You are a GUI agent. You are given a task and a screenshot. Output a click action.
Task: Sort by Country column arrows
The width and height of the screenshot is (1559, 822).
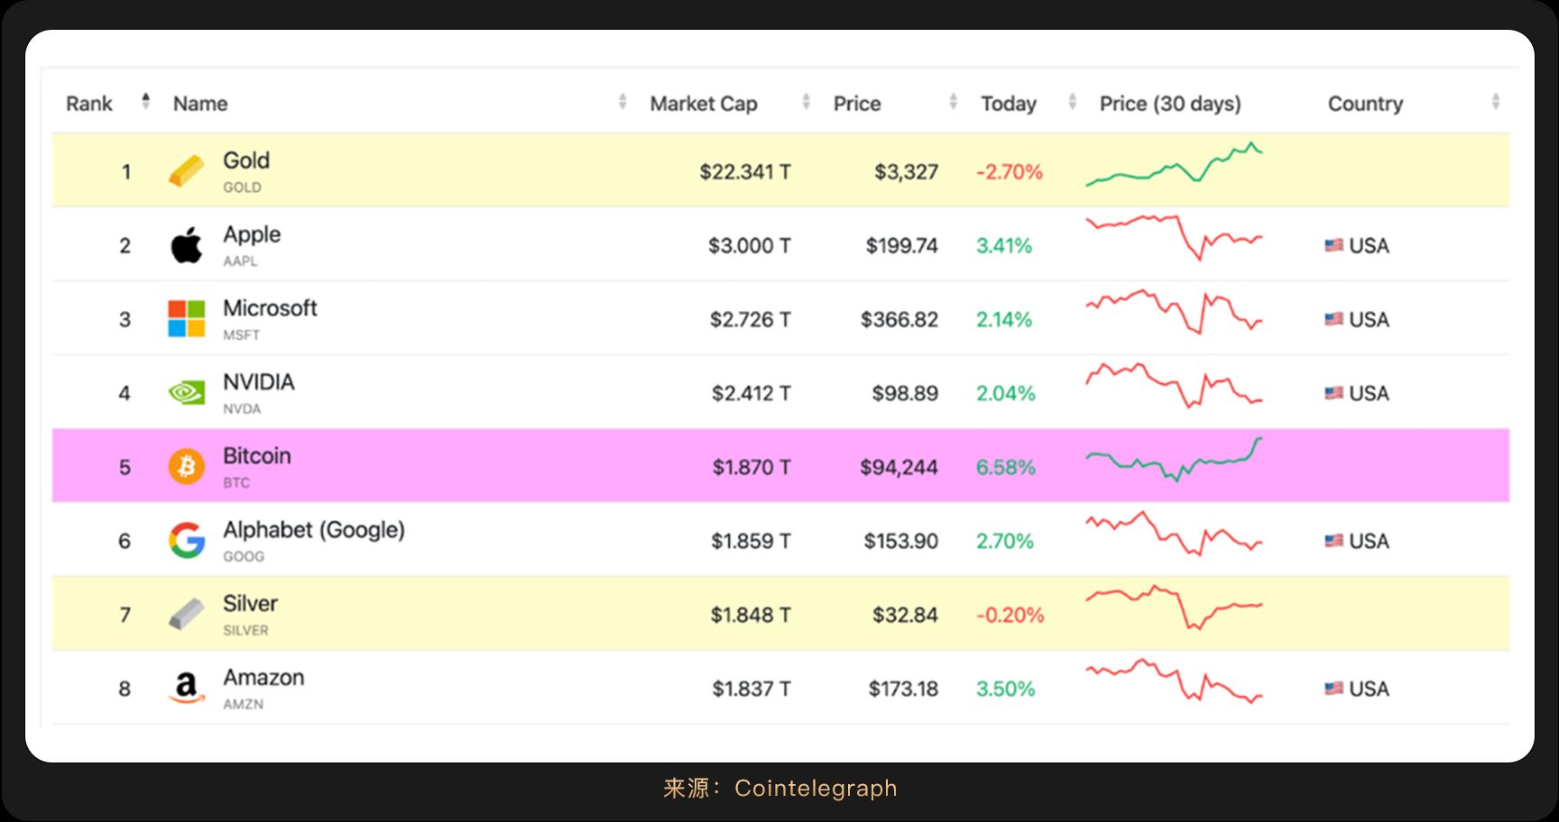(x=1495, y=102)
